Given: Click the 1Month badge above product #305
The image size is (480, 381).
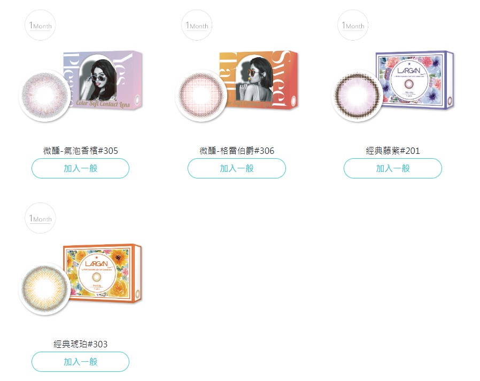Looking at the screenshot, I should pos(40,25).
